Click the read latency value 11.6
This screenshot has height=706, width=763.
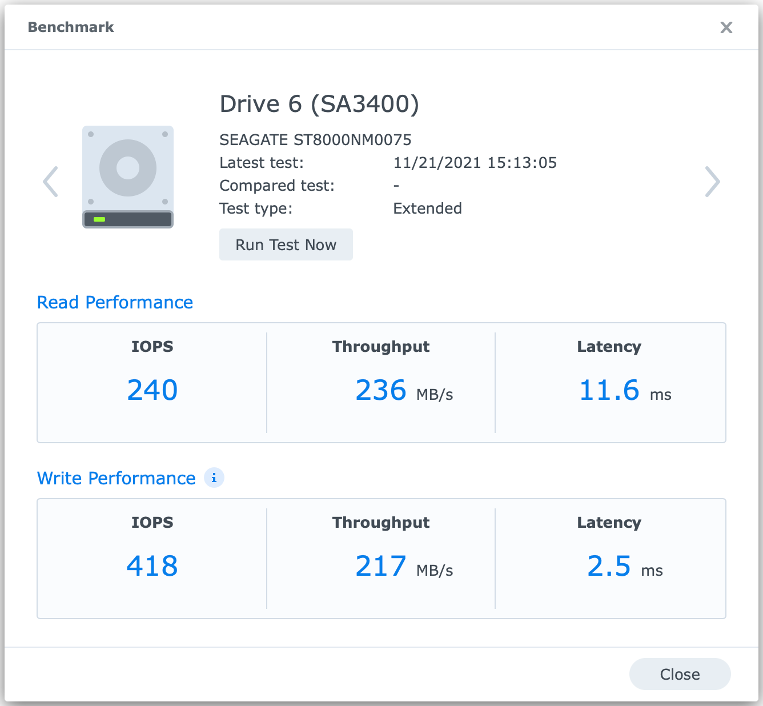pyautogui.click(x=609, y=390)
